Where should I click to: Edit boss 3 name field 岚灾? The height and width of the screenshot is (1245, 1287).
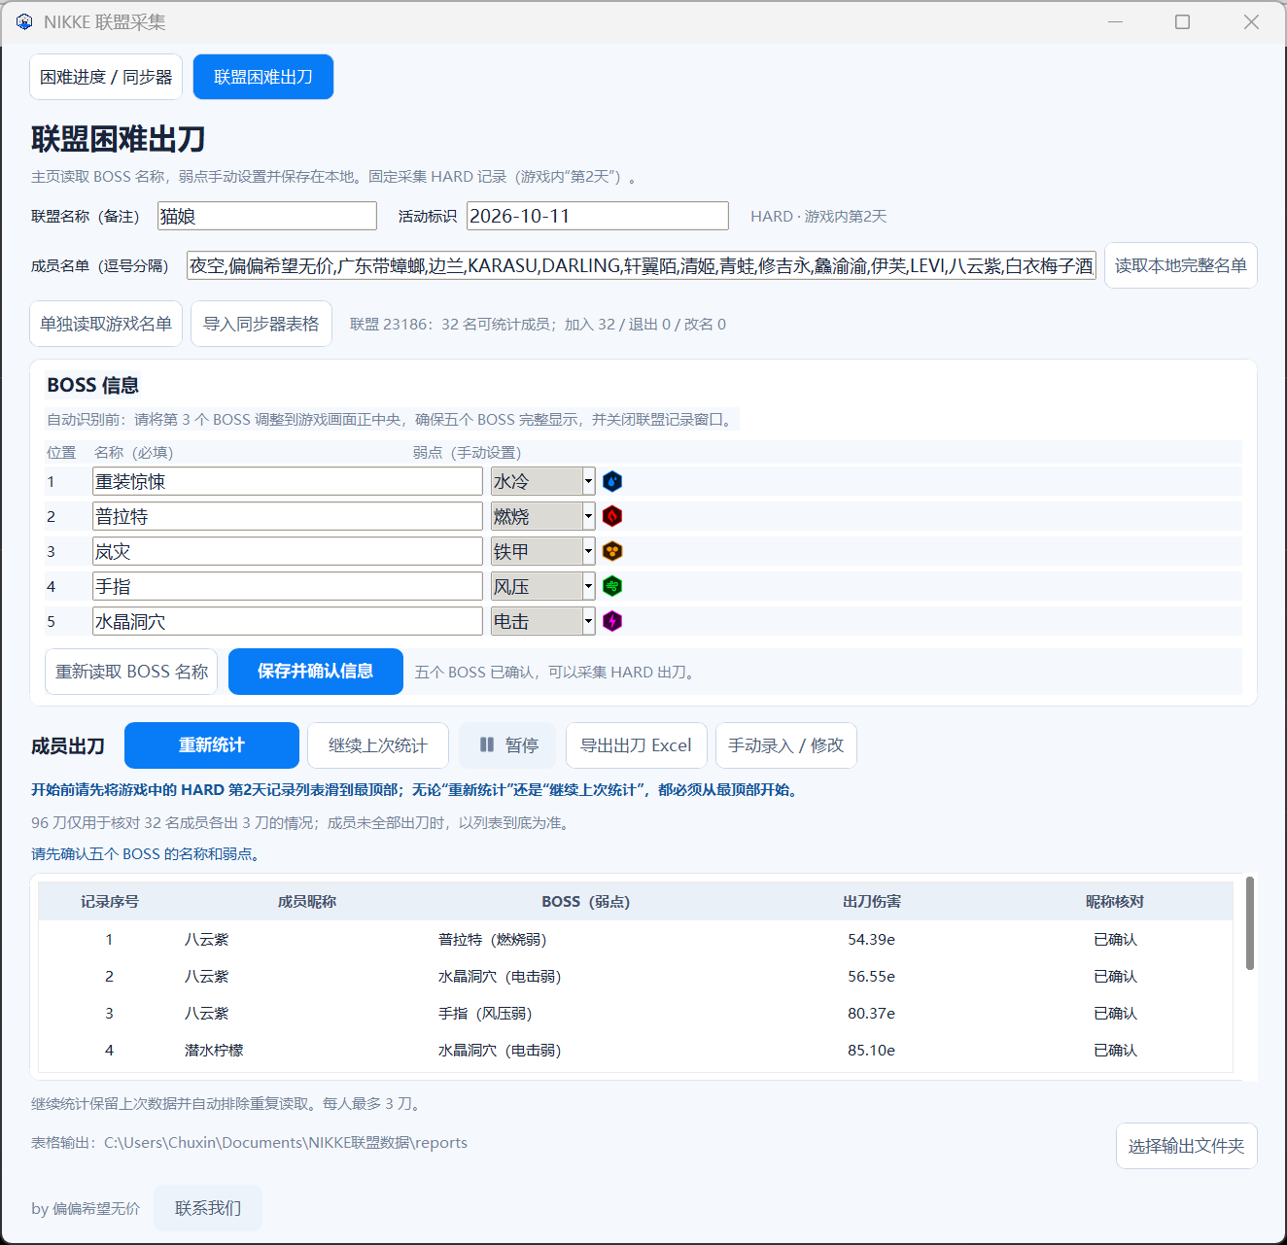click(288, 551)
